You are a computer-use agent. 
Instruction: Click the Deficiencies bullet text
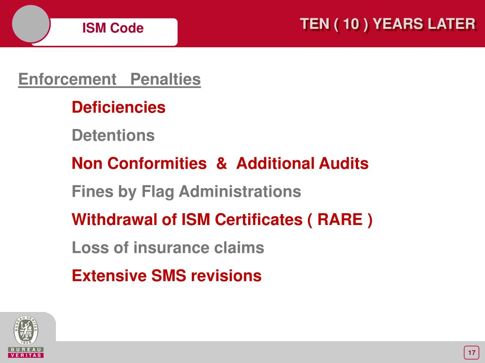point(118,107)
